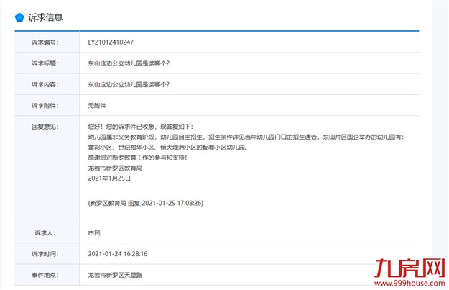Select the location 龙岩市新罗区天星路
449x290 pixels.
115,275
